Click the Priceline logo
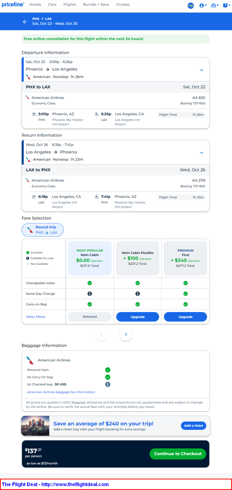The width and height of the screenshot is (232, 490). tap(13, 5)
